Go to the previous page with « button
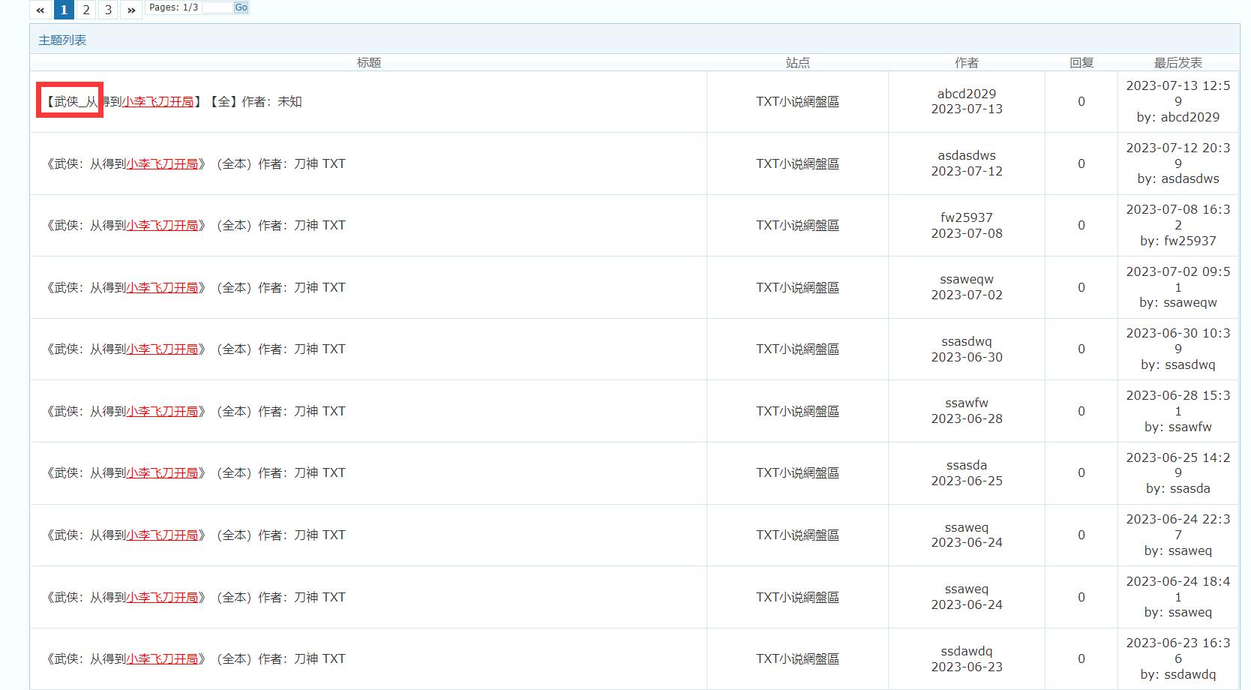Image resolution: width=1251 pixels, height=690 pixels. 40,10
